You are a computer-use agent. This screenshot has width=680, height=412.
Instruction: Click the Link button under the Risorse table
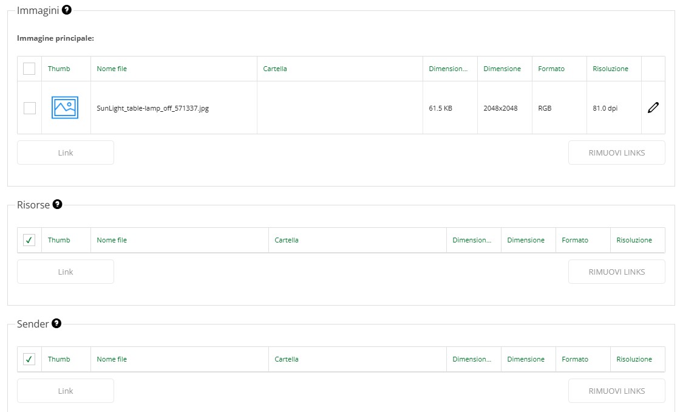(x=66, y=272)
